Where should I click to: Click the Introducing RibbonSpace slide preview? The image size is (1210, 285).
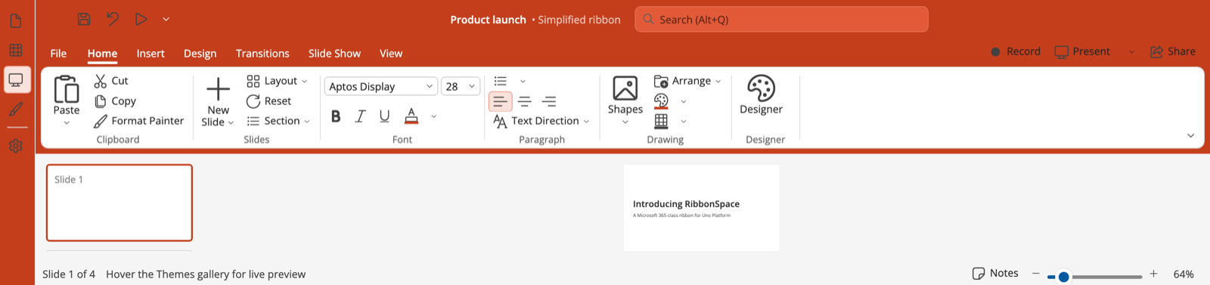(x=702, y=208)
